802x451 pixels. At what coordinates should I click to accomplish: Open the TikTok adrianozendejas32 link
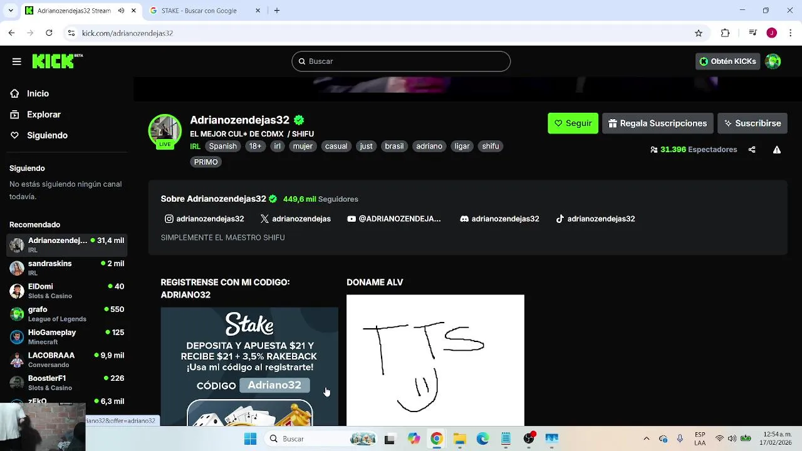pyautogui.click(x=595, y=219)
